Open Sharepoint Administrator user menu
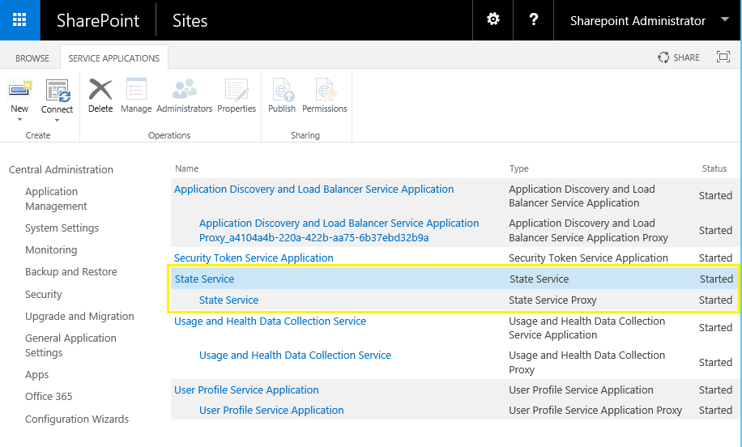Viewport: 742px width, 447px height. click(x=648, y=20)
